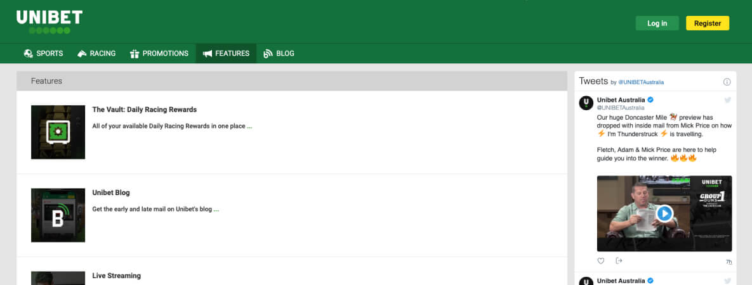Click the second tweet's Unibet Australia name
Image resolution: width=752 pixels, height=285 pixels.
(x=621, y=281)
